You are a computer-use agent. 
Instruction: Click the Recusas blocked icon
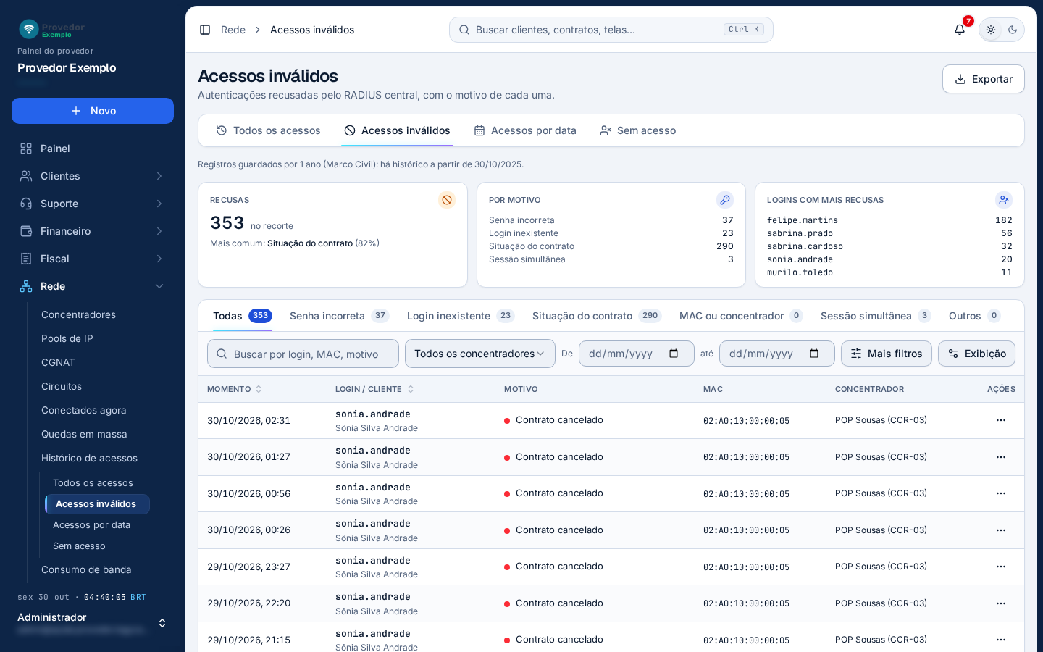click(x=447, y=200)
